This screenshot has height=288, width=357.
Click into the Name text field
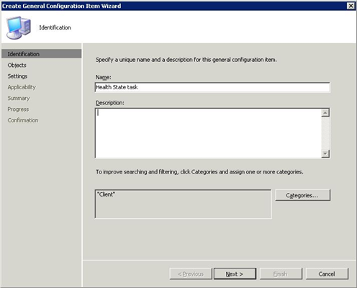212,87
